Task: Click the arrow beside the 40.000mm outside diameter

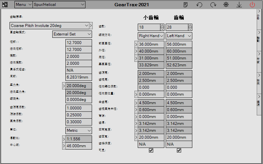Action: (136, 51)
